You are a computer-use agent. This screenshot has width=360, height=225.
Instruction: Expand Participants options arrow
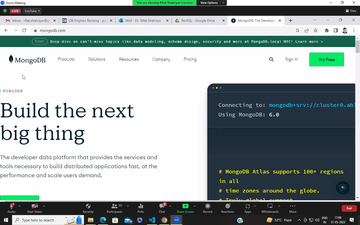coord(128,206)
